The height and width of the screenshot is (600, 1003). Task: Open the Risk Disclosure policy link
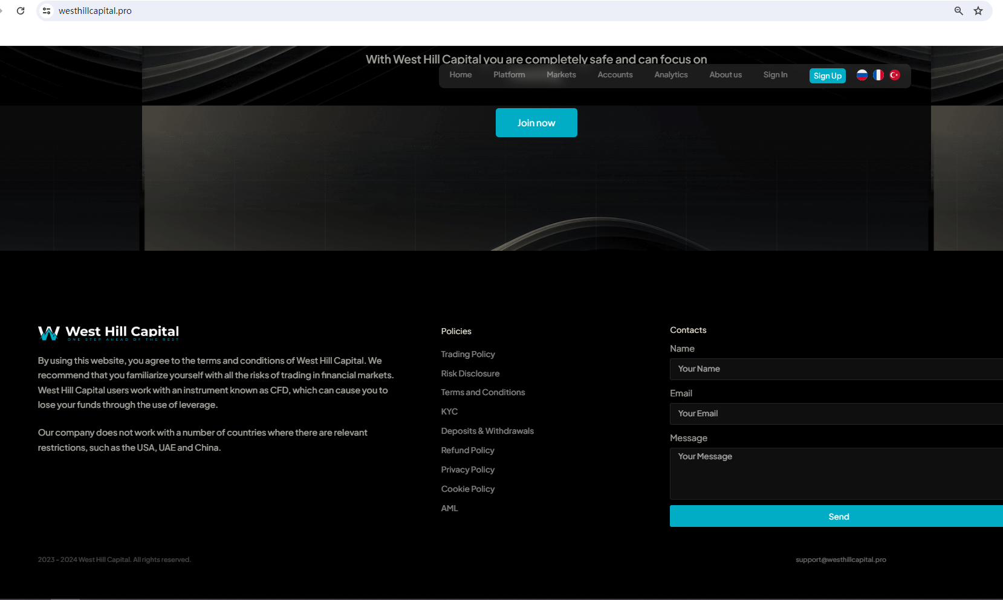pyautogui.click(x=470, y=373)
